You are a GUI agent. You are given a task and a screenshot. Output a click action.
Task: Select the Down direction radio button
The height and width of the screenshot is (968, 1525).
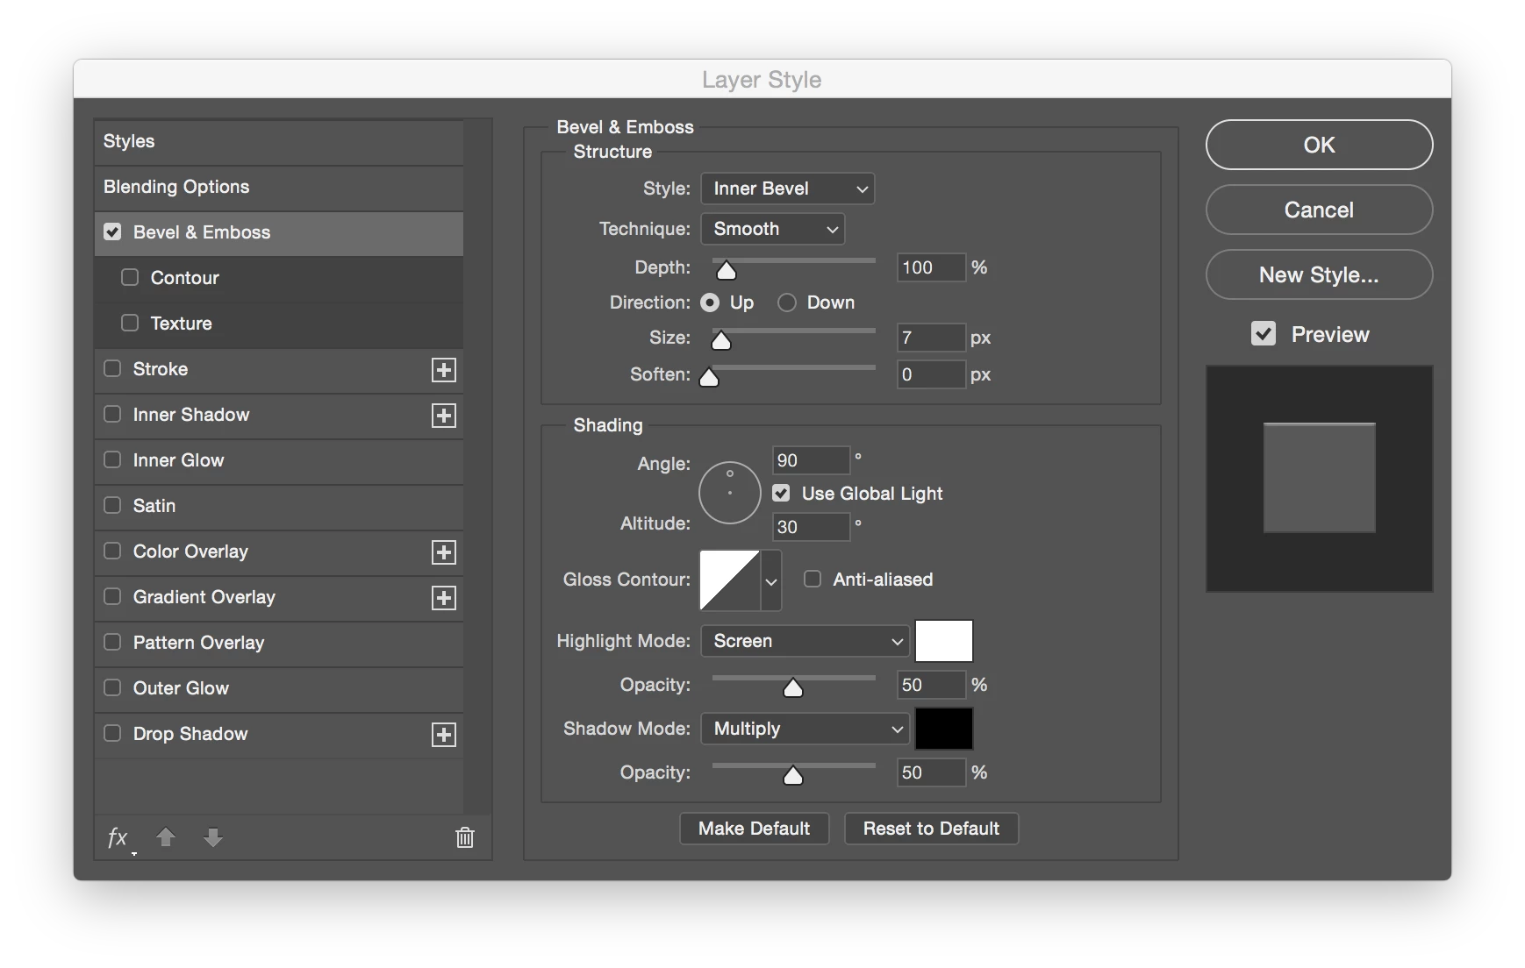[x=787, y=302]
